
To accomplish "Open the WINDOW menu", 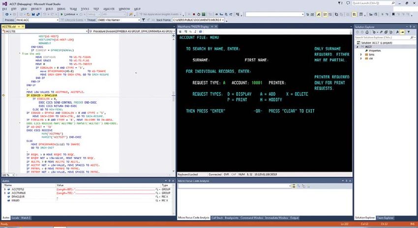I will coord(124,9).
